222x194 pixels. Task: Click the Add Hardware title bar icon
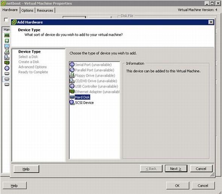(14, 22)
